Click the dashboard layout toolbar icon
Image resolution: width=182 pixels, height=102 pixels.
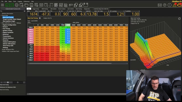61,5
